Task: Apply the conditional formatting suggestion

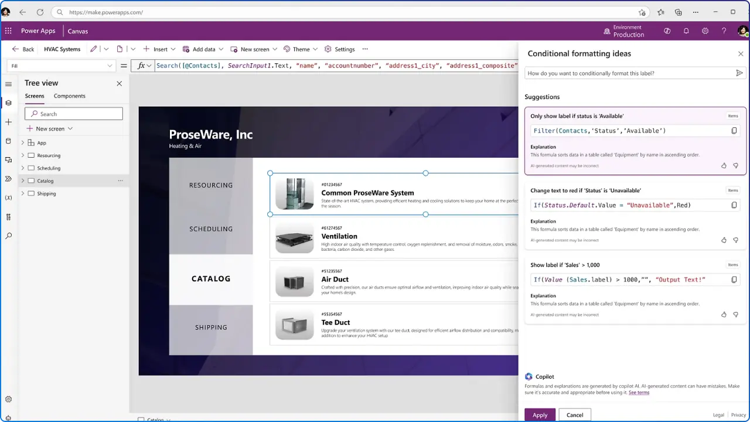Action: coord(540,414)
